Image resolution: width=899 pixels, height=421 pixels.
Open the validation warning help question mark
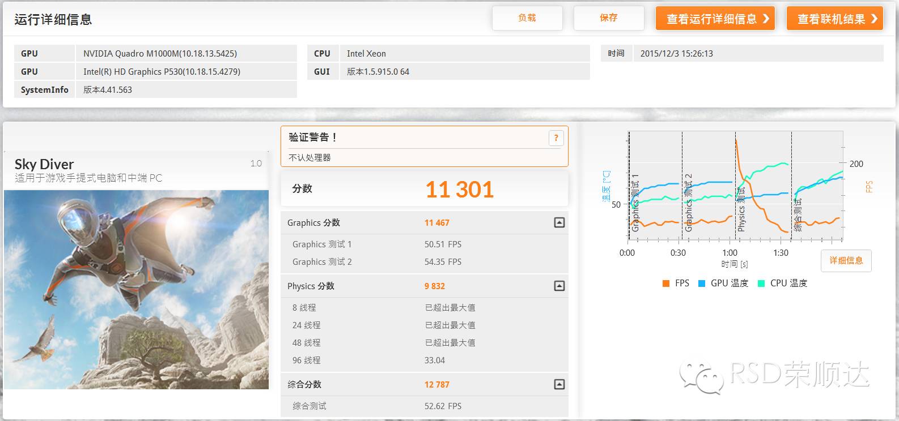(556, 138)
